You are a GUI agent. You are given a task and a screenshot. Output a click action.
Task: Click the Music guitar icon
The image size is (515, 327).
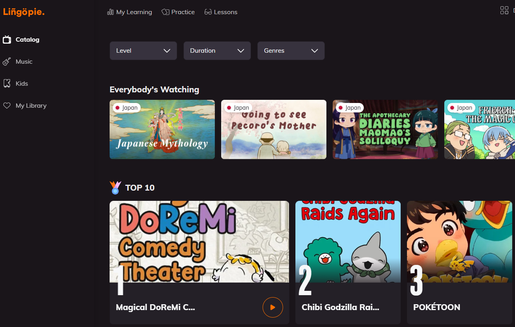7,62
